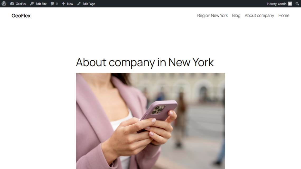The width and height of the screenshot is (301, 169).
Task: Navigate to the Home menu link
Action: tap(284, 16)
